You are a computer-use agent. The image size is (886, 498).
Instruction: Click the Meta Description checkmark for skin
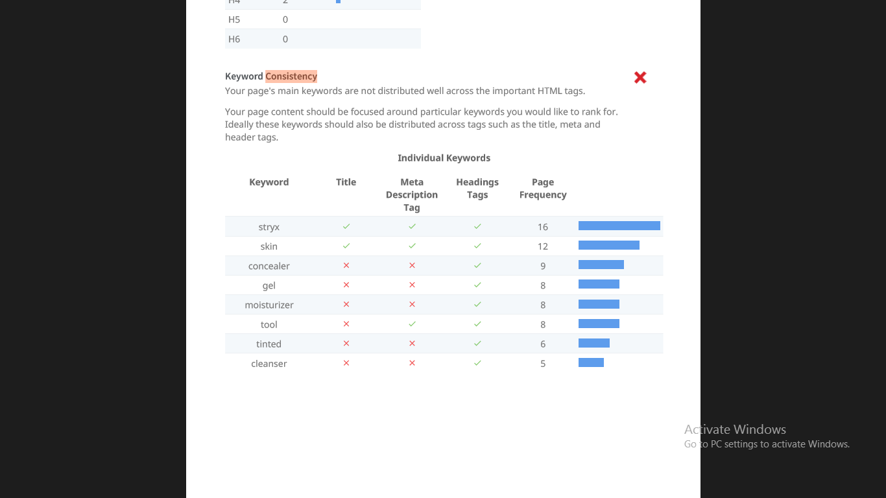coord(412,246)
